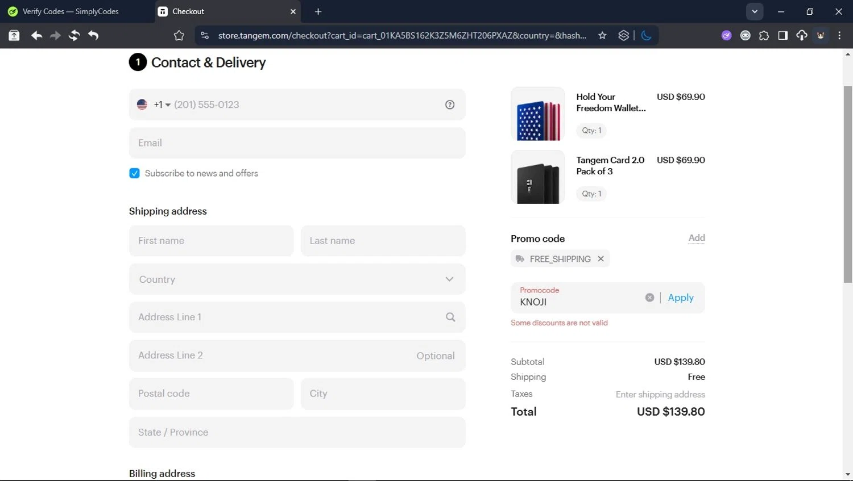
Task: Click the Hold Your Freedom Wallet product name
Action: (611, 103)
